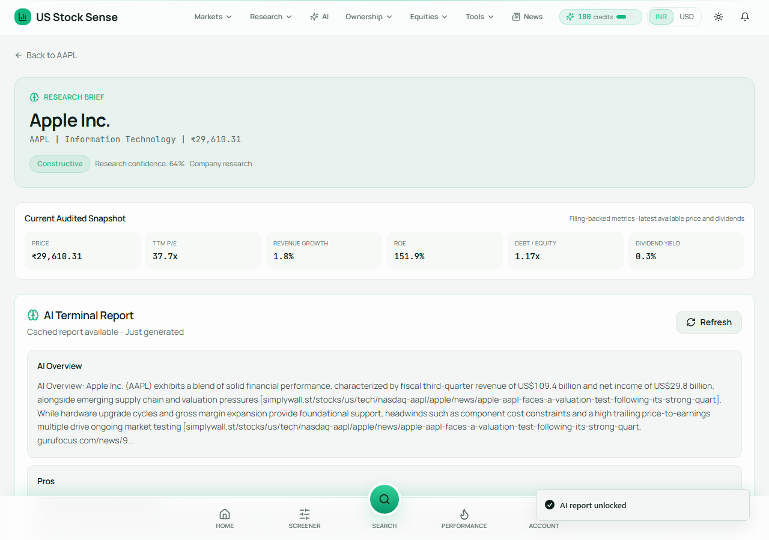Open the News menu item

(527, 17)
